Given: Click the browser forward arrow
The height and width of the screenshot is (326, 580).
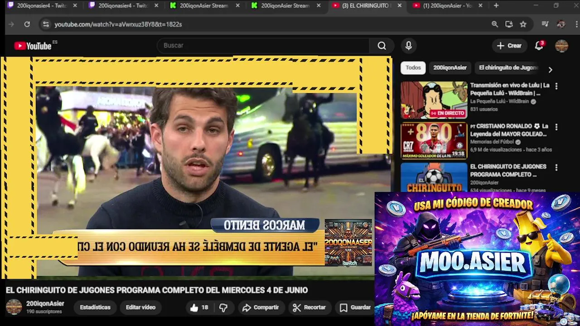Looking at the screenshot, I should pos(11,24).
